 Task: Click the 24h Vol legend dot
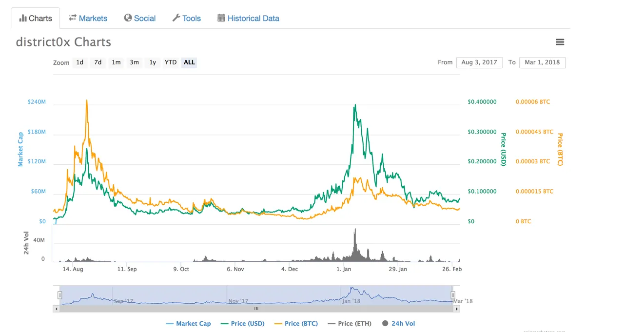[386, 323]
